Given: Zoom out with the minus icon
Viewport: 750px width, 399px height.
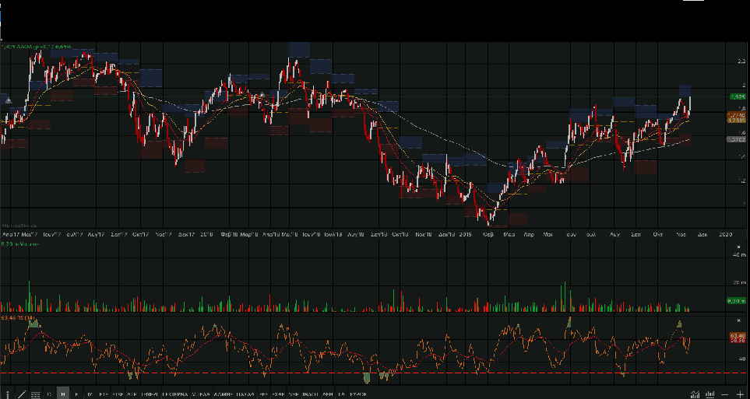Looking at the screenshot, I should (726, 394).
